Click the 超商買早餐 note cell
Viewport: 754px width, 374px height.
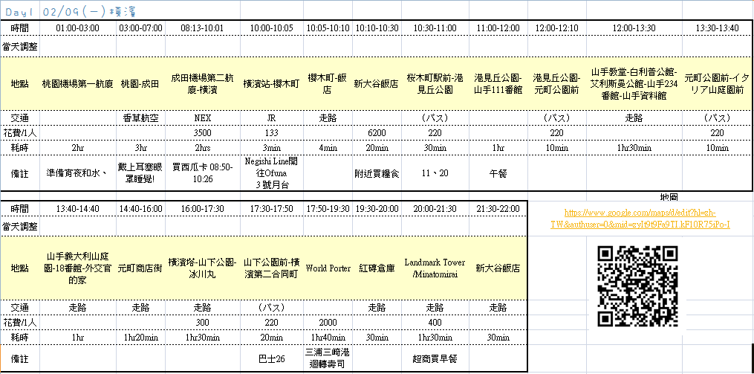(435, 358)
